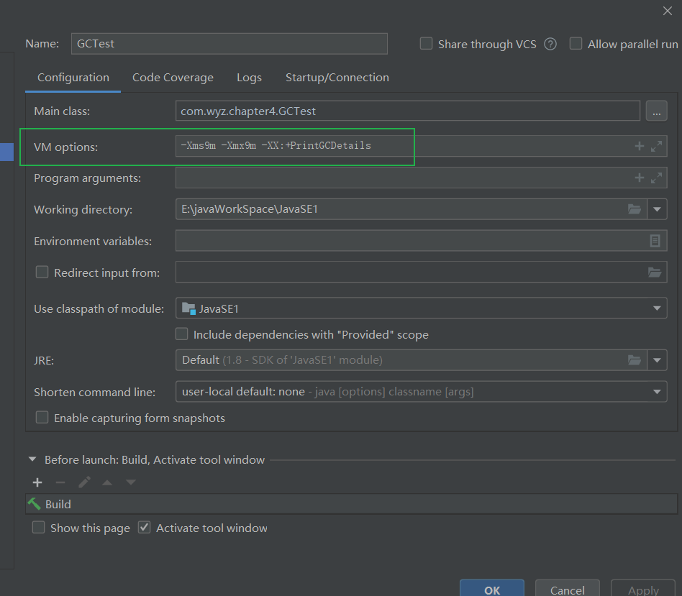Toggle Allow parallel run checkbox
Image resolution: width=682 pixels, height=596 pixels.
[x=576, y=44]
